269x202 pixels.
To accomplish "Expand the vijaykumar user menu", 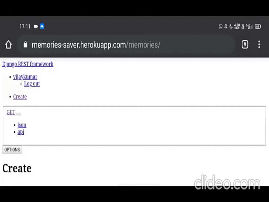I will (x=25, y=77).
